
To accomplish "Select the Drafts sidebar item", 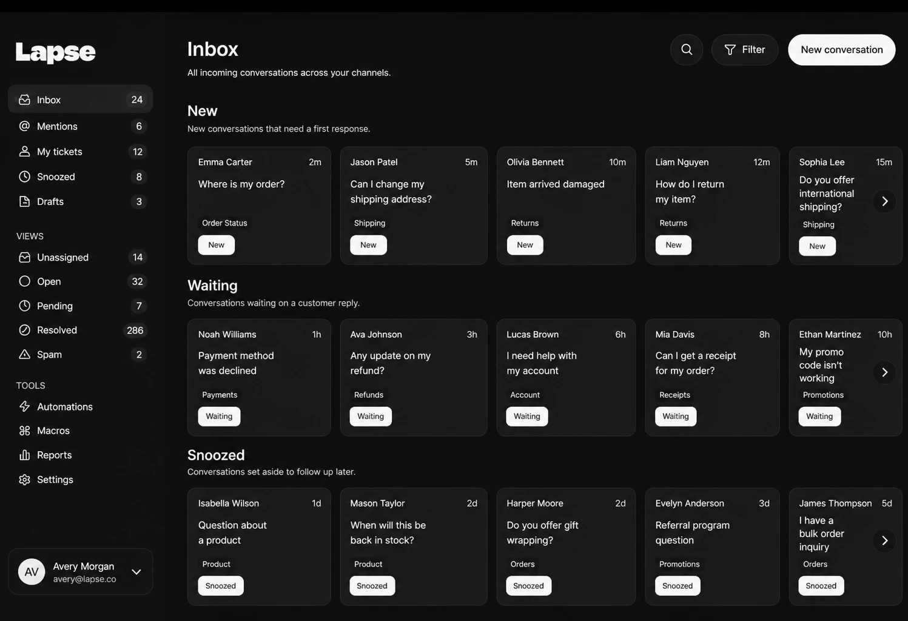I will (x=80, y=201).
